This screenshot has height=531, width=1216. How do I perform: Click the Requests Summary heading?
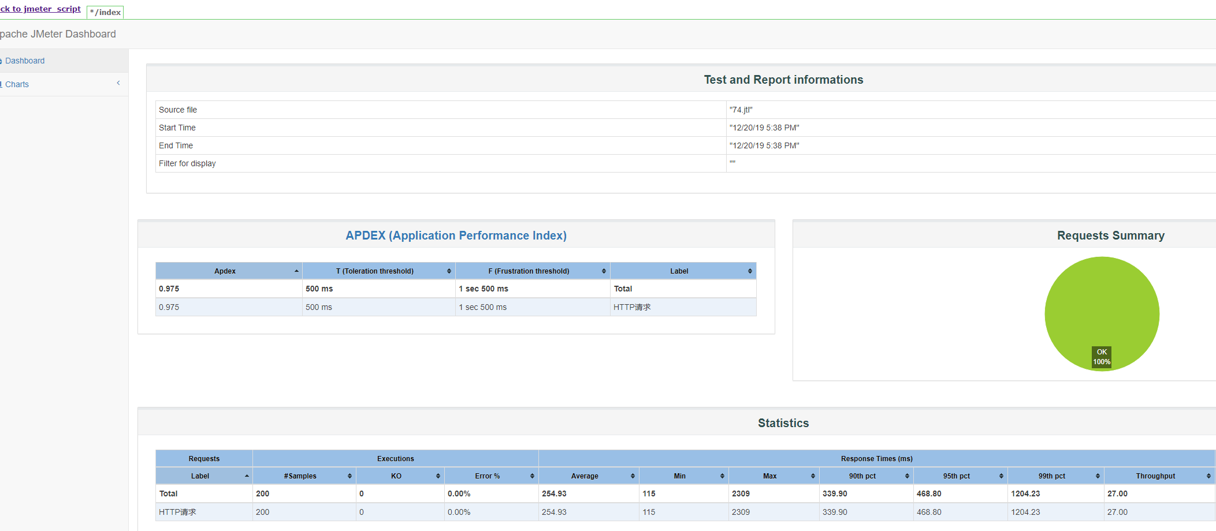1111,235
